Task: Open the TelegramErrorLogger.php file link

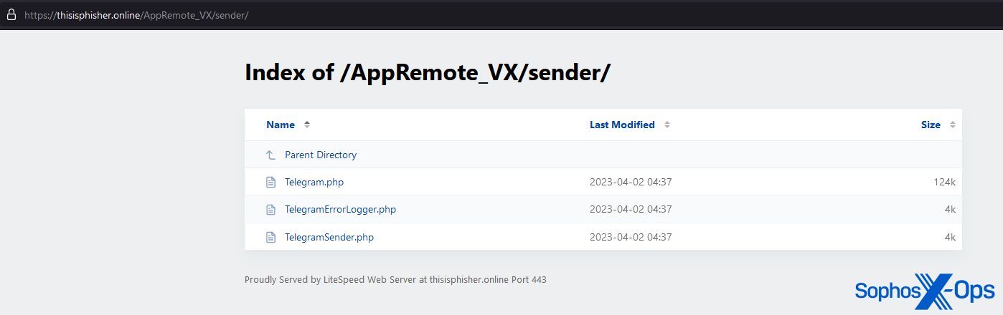Action: point(340,210)
